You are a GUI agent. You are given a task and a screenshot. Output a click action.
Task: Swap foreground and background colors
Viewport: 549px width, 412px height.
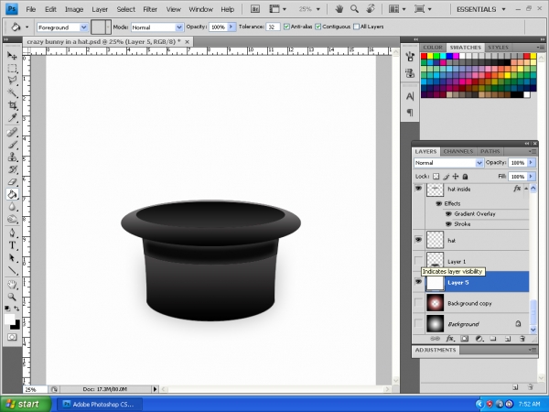16,309
